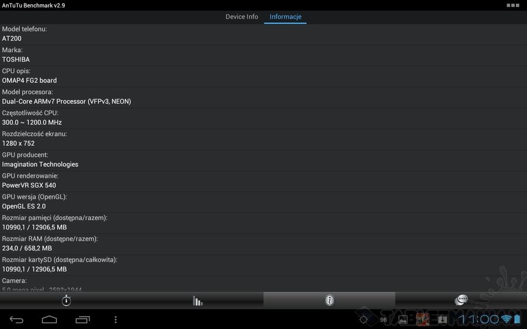The height and width of the screenshot is (329, 527).
Task: Tap the Android home button
Action: 49,319
